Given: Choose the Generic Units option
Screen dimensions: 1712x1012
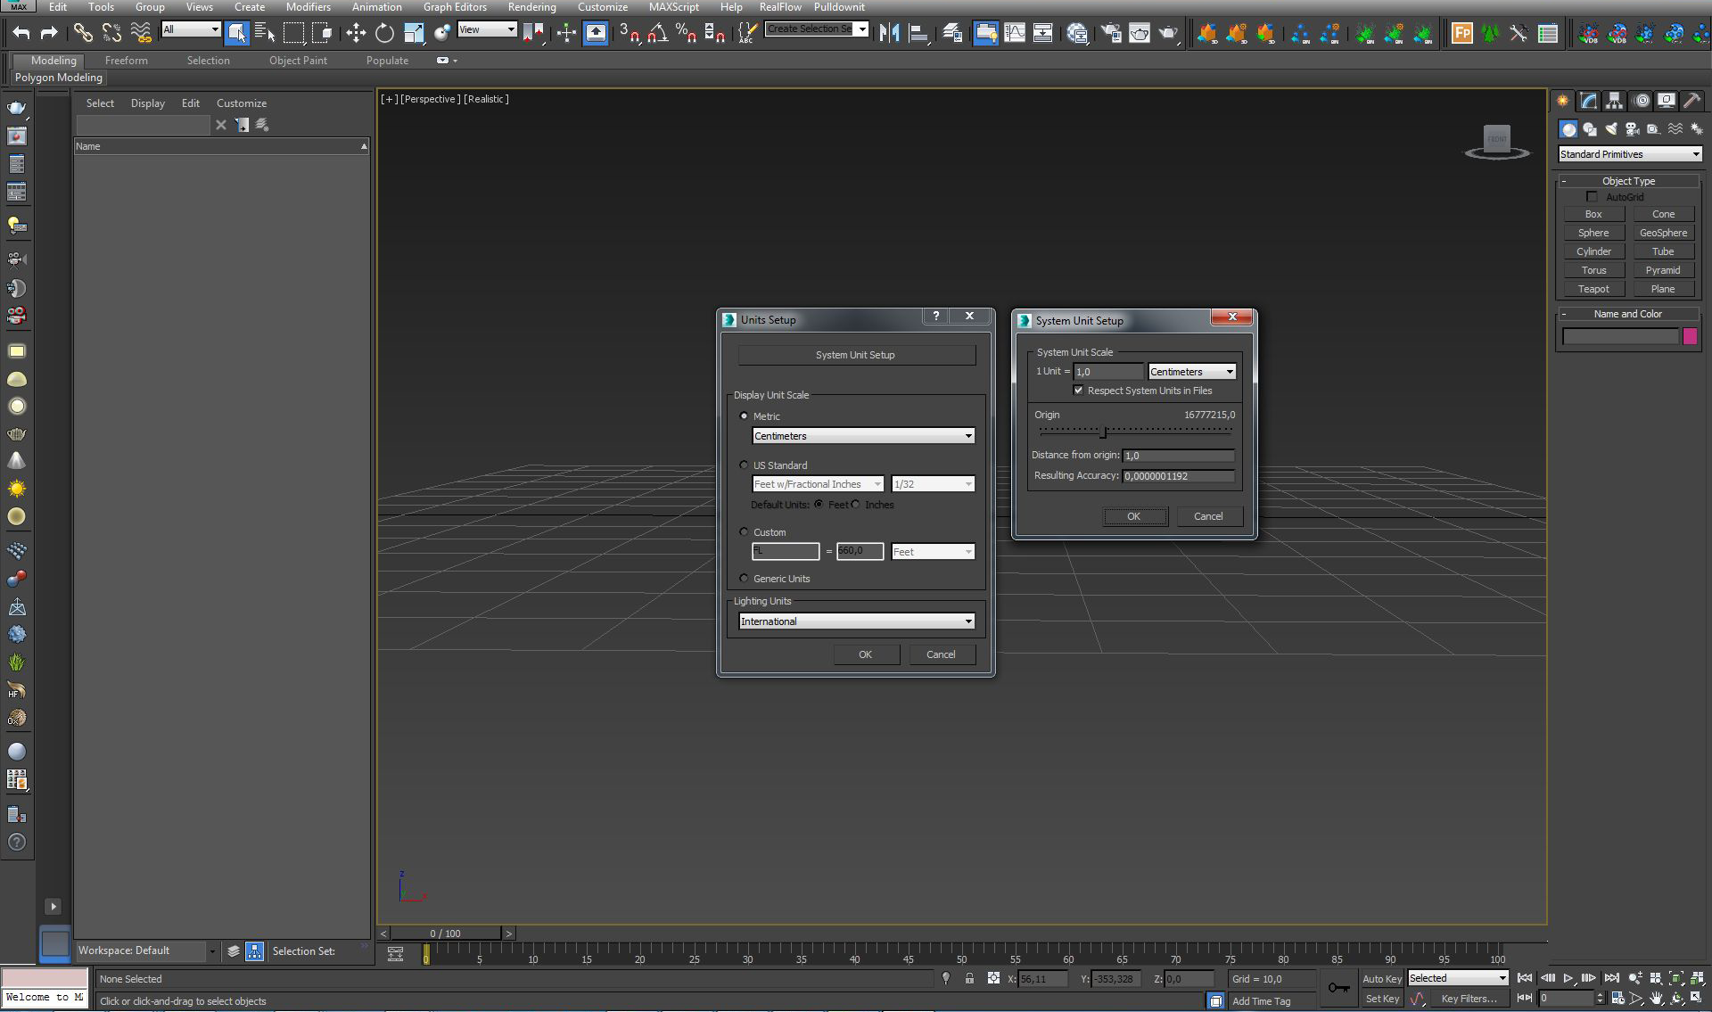Looking at the screenshot, I should (x=745, y=579).
